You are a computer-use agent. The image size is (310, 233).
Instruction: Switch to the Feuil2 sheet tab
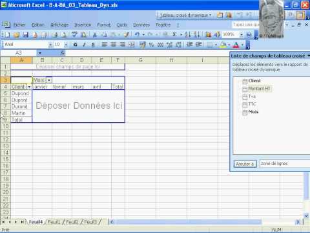[x=72, y=222]
